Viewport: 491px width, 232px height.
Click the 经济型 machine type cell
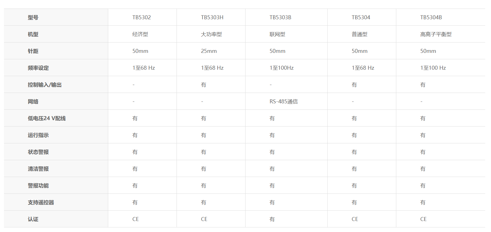pos(140,34)
